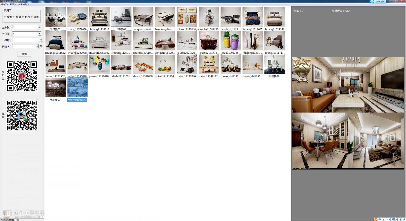Open the 操作(O) menu

(4, 4)
